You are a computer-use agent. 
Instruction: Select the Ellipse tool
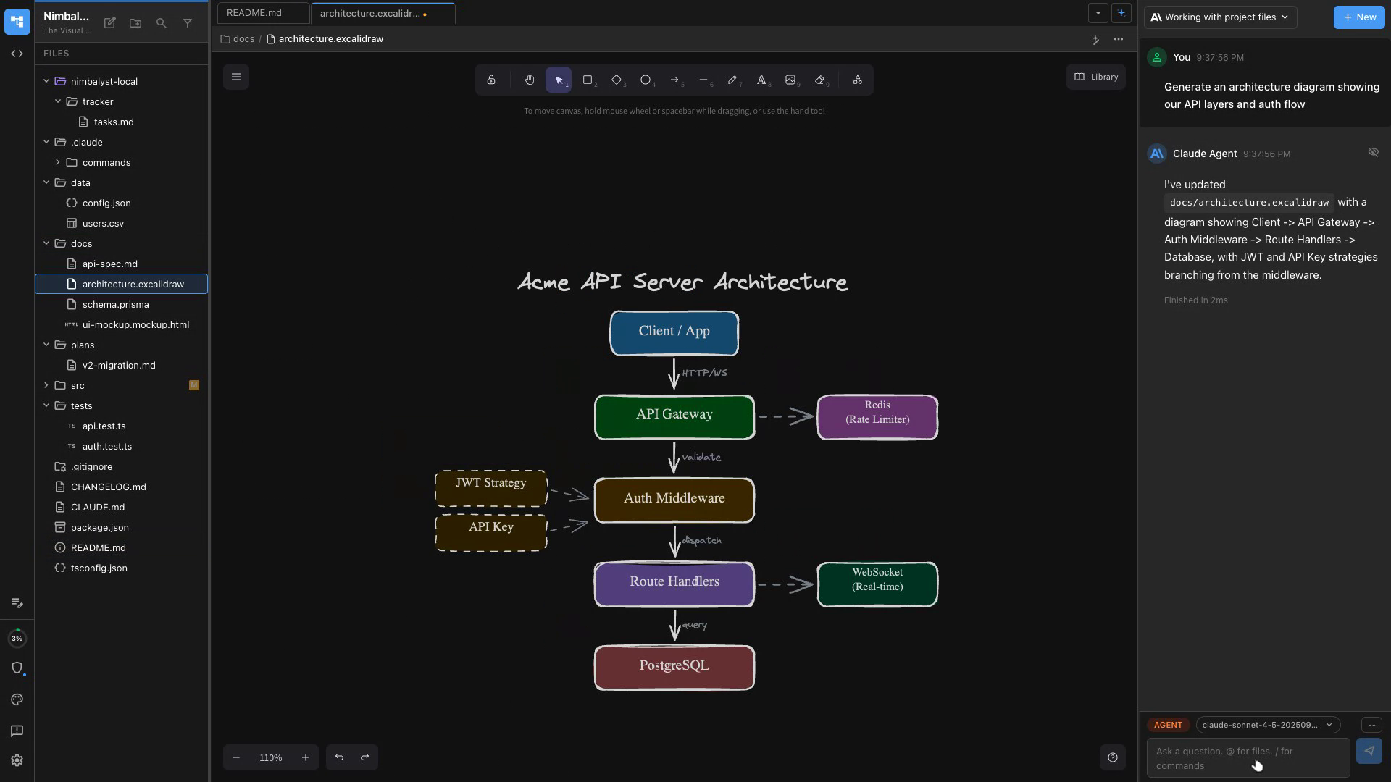point(646,80)
